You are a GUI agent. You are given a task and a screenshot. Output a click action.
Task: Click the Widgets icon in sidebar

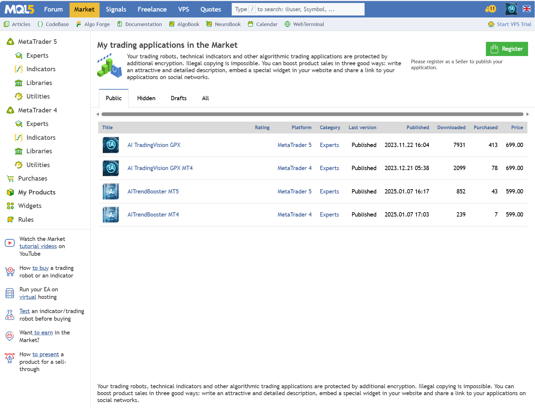pyautogui.click(x=11, y=206)
